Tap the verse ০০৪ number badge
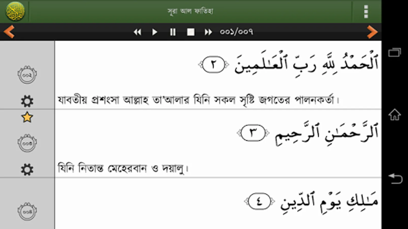 click(x=27, y=211)
